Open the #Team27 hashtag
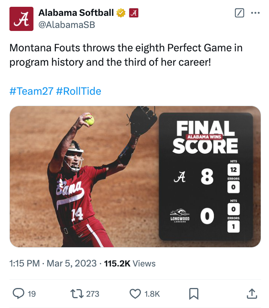 click(31, 91)
